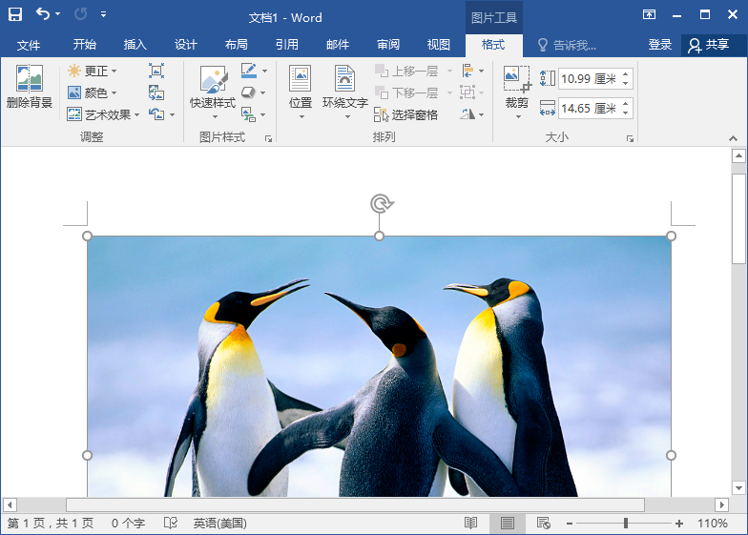Open the Wrap Text (环绕文字) dropdown
The width and height of the screenshot is (748, 535).
click(344, 91)
